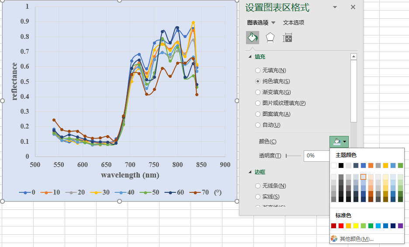409x247 pixels.
Task: Click the 其他颜色 color wheel icon
Action: click(x=334, y=239)
